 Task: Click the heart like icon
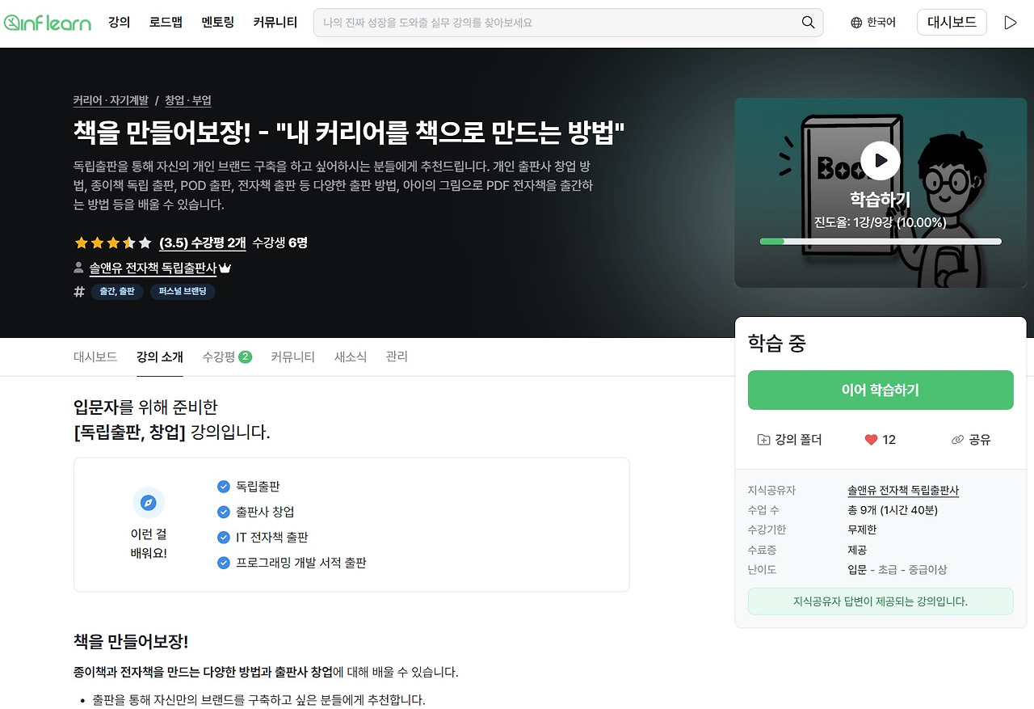(871, 440)
